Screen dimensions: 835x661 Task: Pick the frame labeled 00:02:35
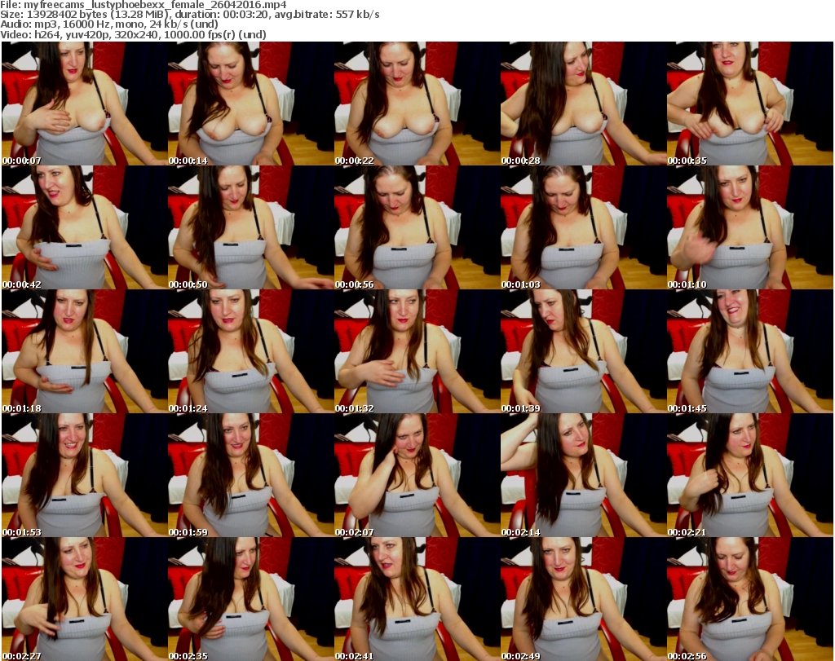click(x=251, y=599)
